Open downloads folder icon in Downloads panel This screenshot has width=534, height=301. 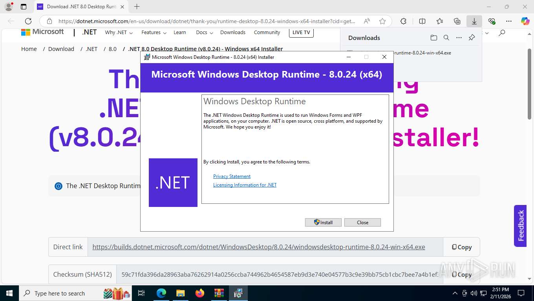pyautogui.click(x=433, y=38)
